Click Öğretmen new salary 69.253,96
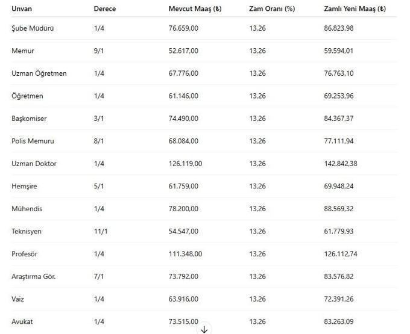The height and width of the screenshot is (334, 410). (x=339, y=96)
